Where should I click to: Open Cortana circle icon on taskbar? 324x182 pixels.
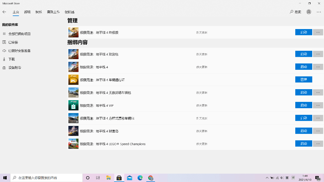pos(88,178)
